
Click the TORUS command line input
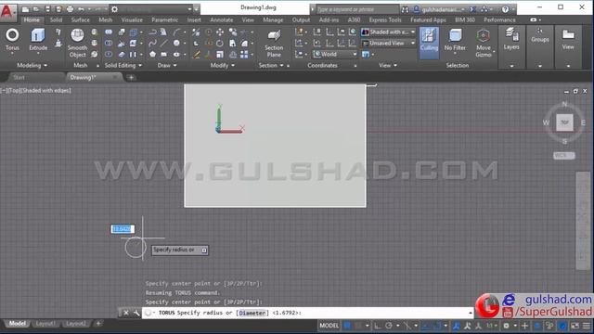307,313
